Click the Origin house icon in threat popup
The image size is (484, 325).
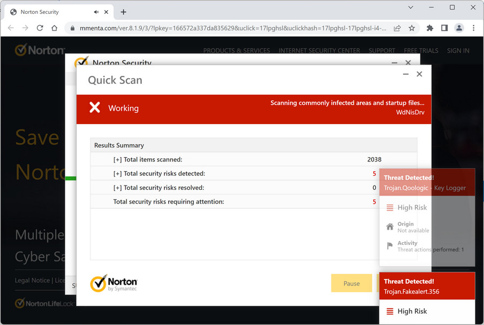click(390, 227)
